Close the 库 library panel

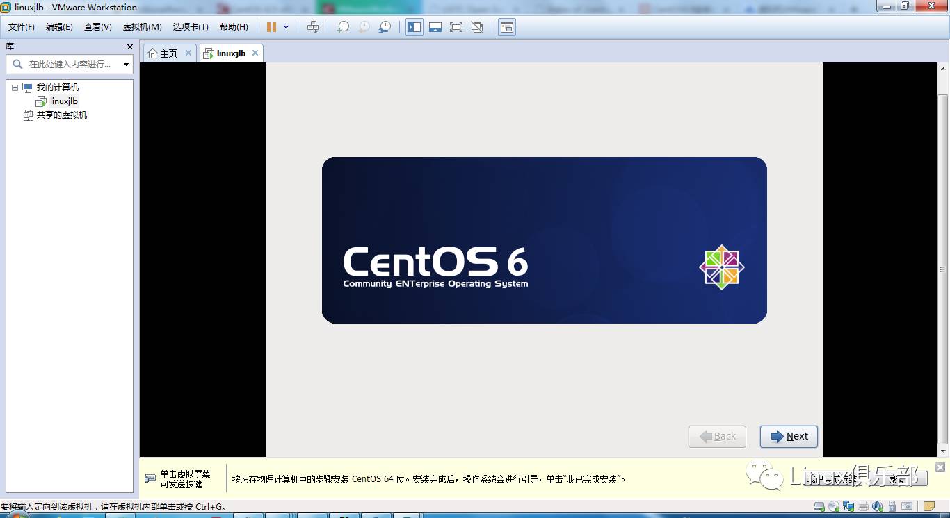pos(129,47)
